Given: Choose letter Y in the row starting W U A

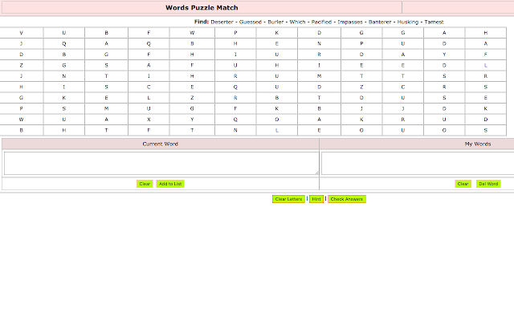Looking at the screenshot, I should [192, 120].
